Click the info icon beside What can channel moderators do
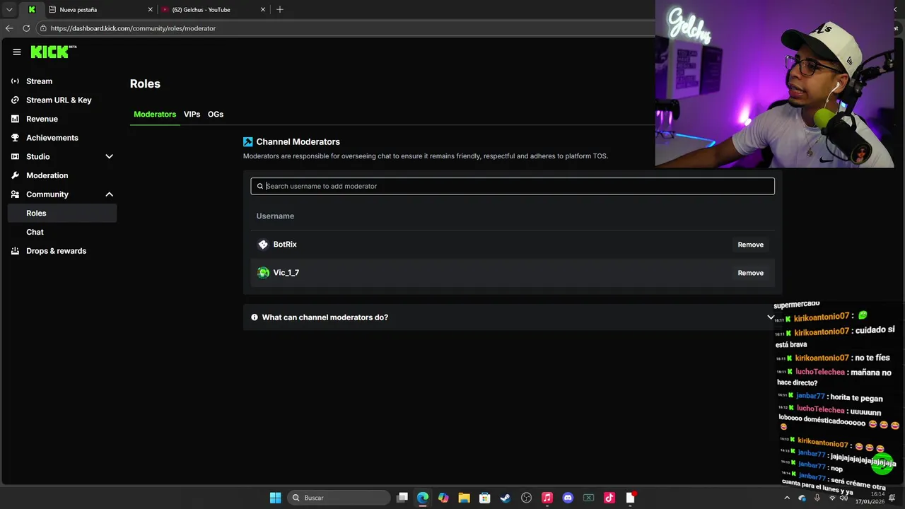The image size is (905, 509). coord(255,317)
